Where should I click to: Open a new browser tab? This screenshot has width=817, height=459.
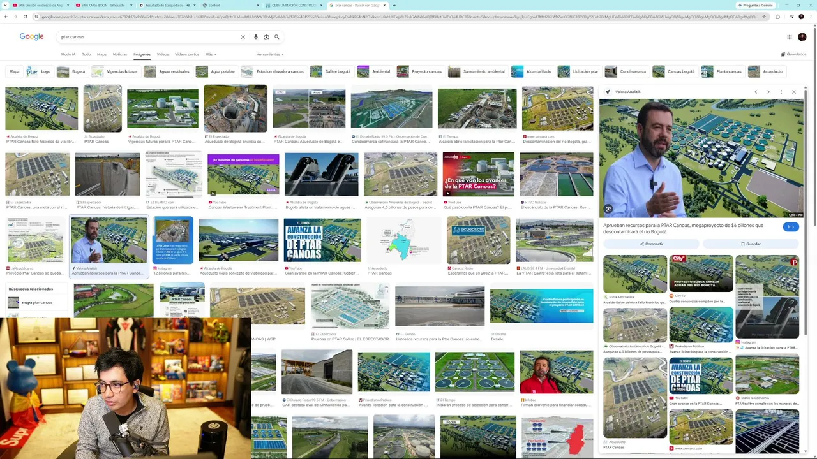394,5
